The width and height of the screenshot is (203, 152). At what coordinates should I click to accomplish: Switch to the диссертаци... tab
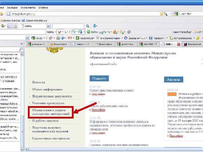(126, 44)
